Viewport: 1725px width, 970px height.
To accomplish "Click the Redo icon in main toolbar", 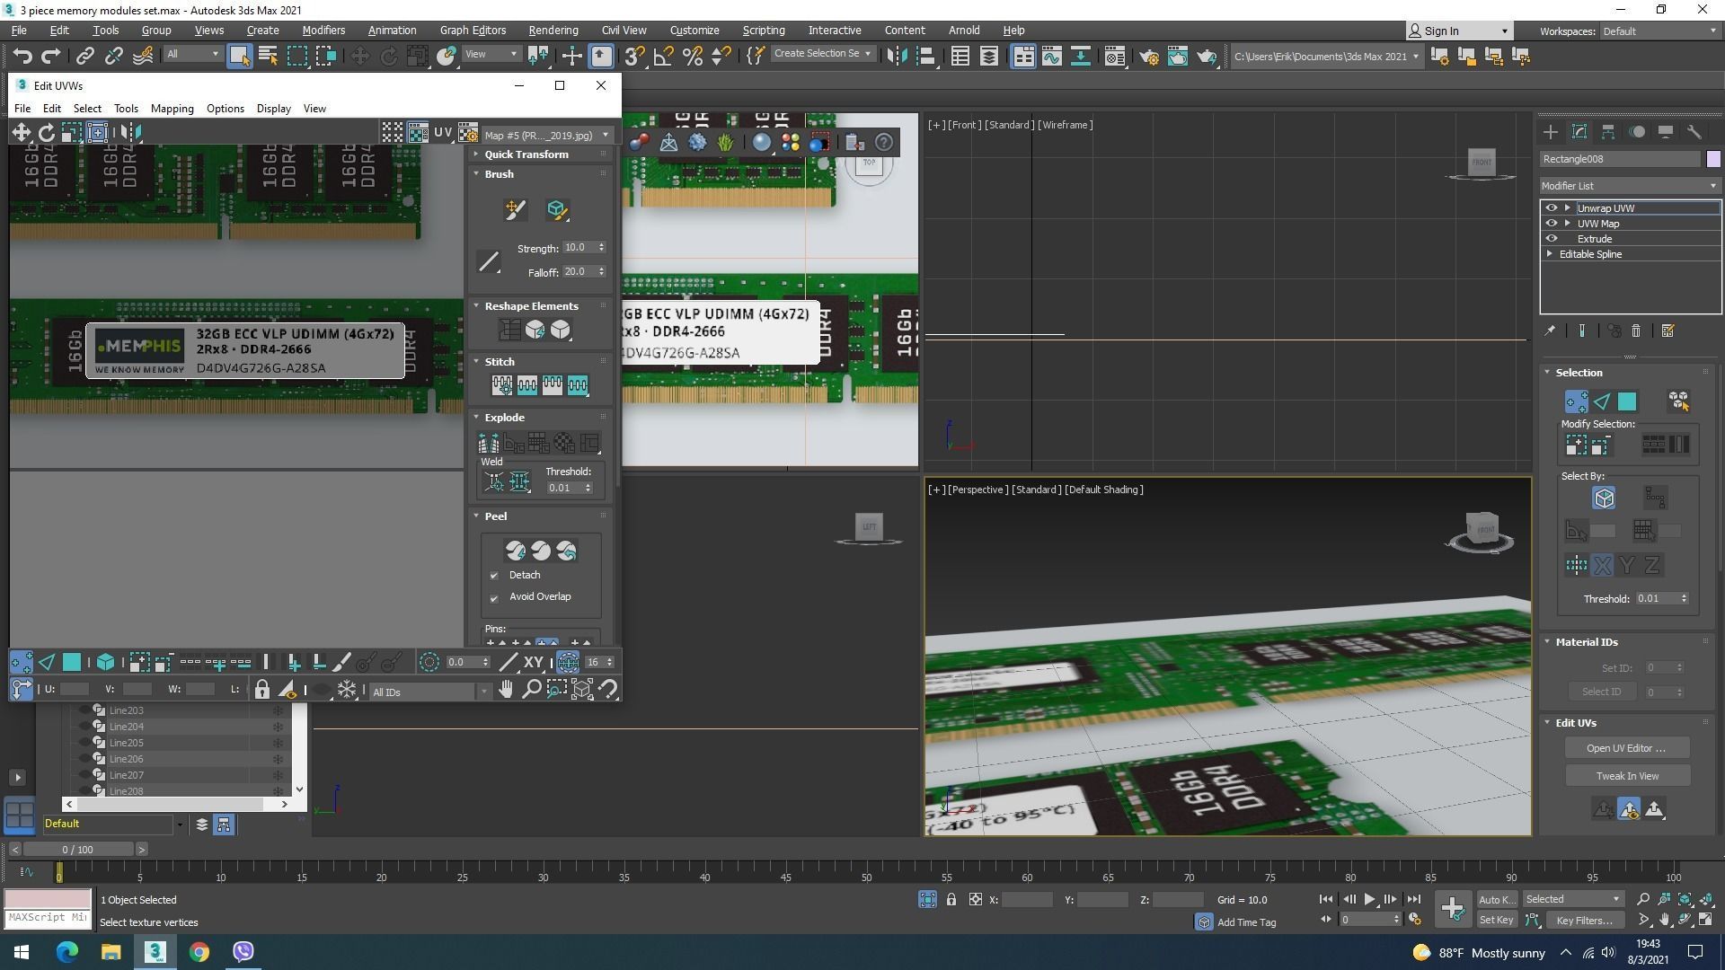I will (51, 56).
